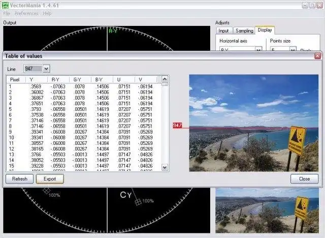The height and width of the screenshot is (238, 325).
Task: Select pixel row 1 in table
Action: [x=84, y=86]
